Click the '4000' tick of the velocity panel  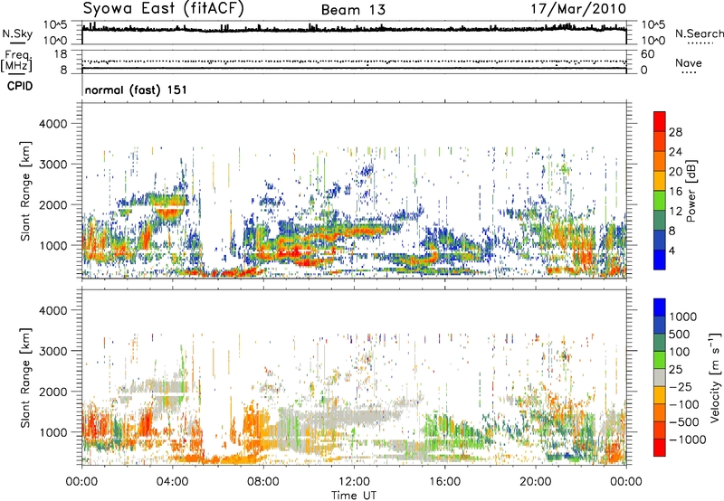52,310
